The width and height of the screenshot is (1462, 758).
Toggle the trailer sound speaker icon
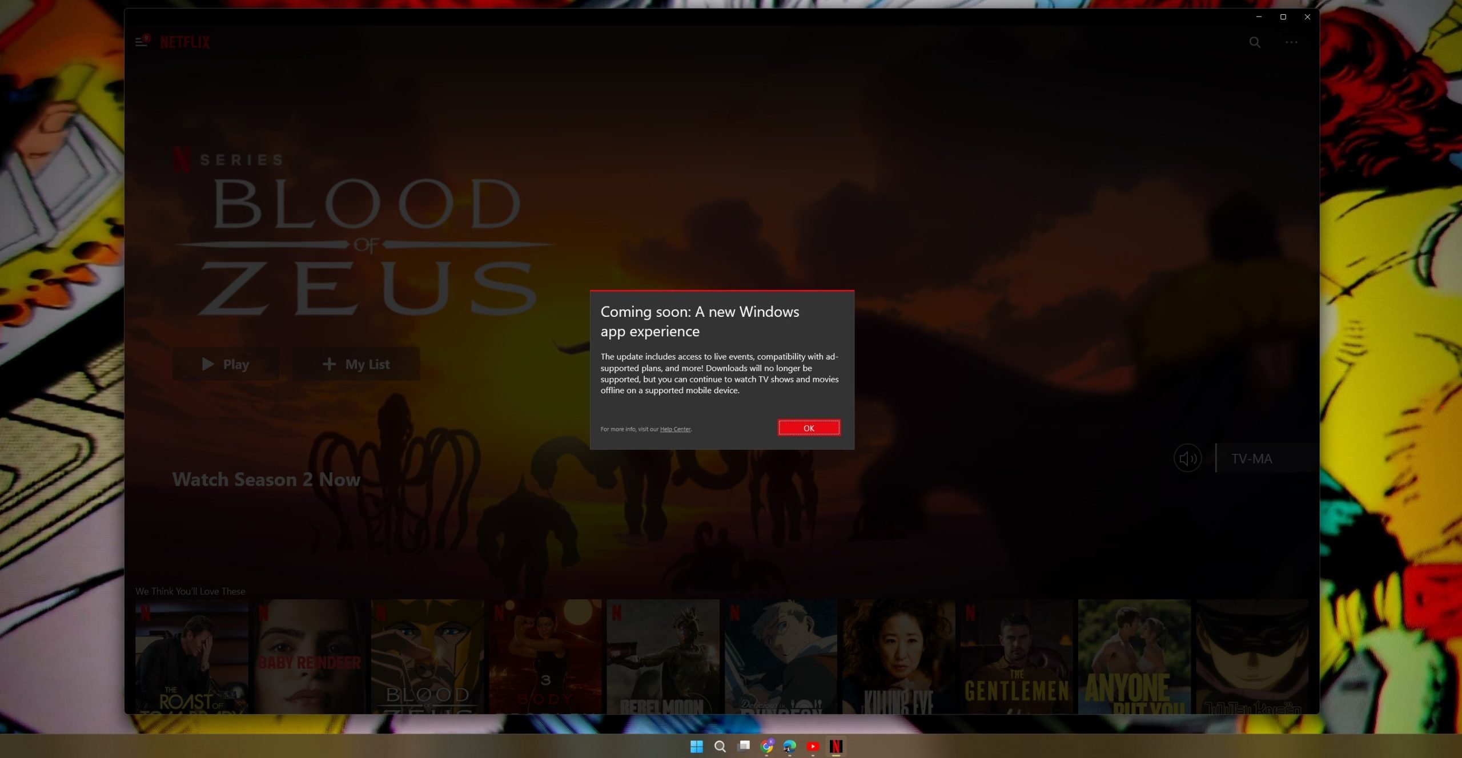point(1188,458)
